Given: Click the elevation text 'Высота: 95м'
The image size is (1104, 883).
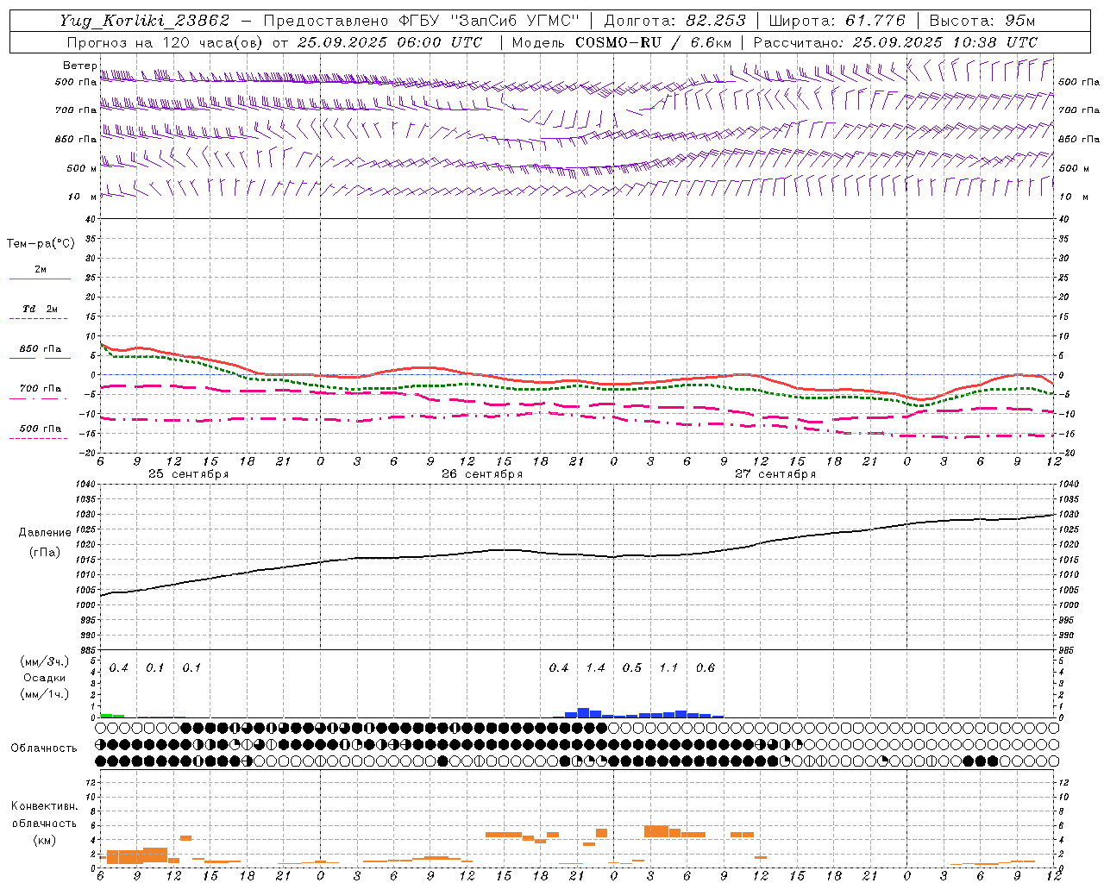Looking at the screenshot, I should (x=982, y=21).
